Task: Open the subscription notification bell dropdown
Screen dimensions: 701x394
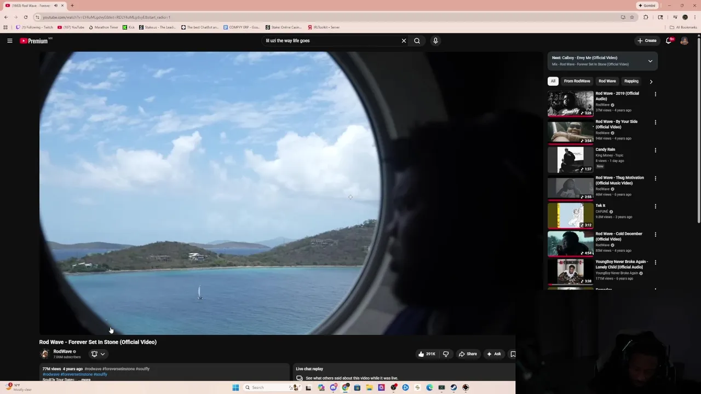Action: pos(98,354)
